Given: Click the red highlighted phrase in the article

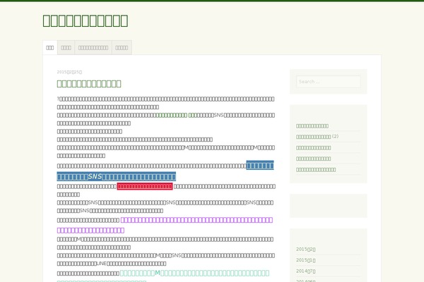Looking at the screenshot, I should 145,186.
